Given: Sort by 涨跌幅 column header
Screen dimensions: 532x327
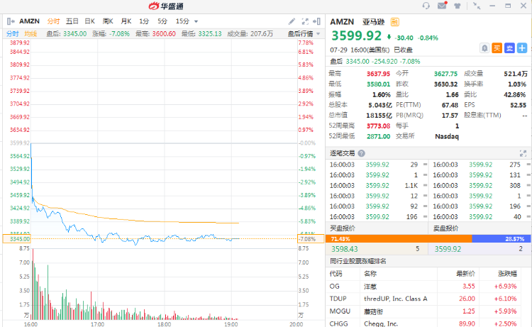Looking at the screenshot, I should pyautogui.click(x=508, y=273).
